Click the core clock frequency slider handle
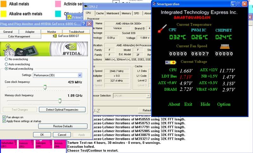The height and width of the screenshot is (153, 253). pos(45,87)
